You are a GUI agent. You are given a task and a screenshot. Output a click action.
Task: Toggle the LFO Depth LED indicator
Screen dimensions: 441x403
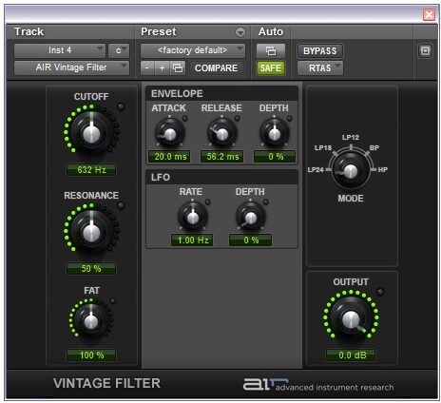pos(265,201)
